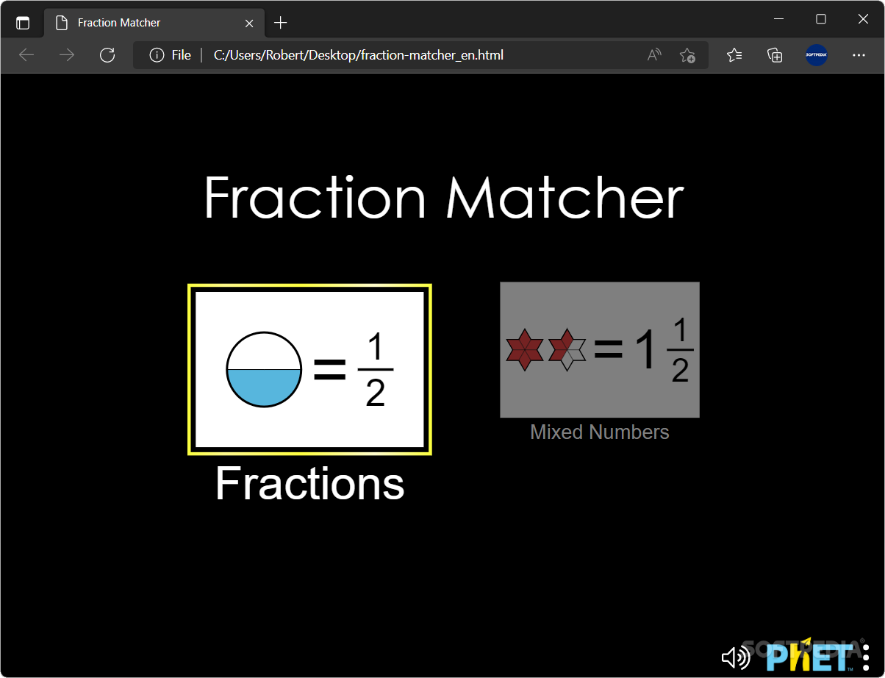The image size is (885, 678).
Task: Mute the simulation sound
Action: [x=735, y=656]
